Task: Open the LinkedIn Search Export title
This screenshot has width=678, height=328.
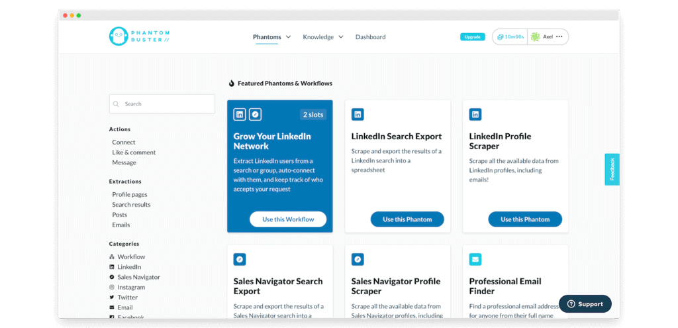Action: (397, 137)
